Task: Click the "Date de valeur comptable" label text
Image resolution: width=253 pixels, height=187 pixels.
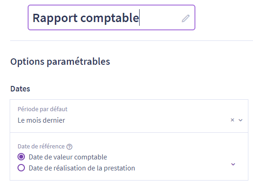Action: [68, 157]
